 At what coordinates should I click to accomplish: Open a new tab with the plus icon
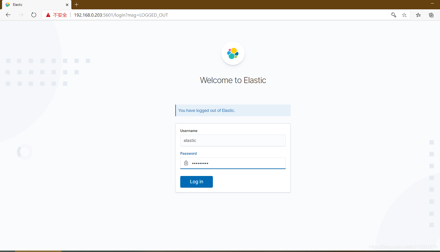[x=77, y=5]
